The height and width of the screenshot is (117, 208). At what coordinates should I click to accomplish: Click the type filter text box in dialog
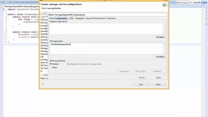coord(44,17)
